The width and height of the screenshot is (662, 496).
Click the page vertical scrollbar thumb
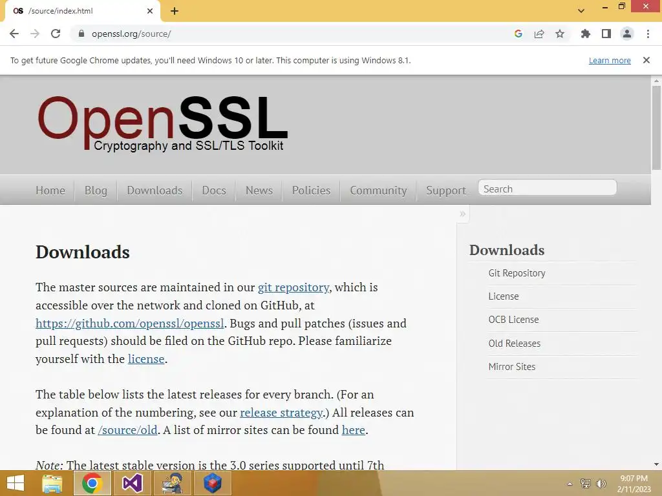tap(656, 127)
